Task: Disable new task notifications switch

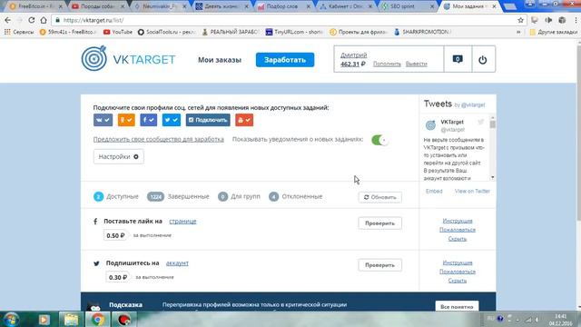Action: click(x=379, y=140)
